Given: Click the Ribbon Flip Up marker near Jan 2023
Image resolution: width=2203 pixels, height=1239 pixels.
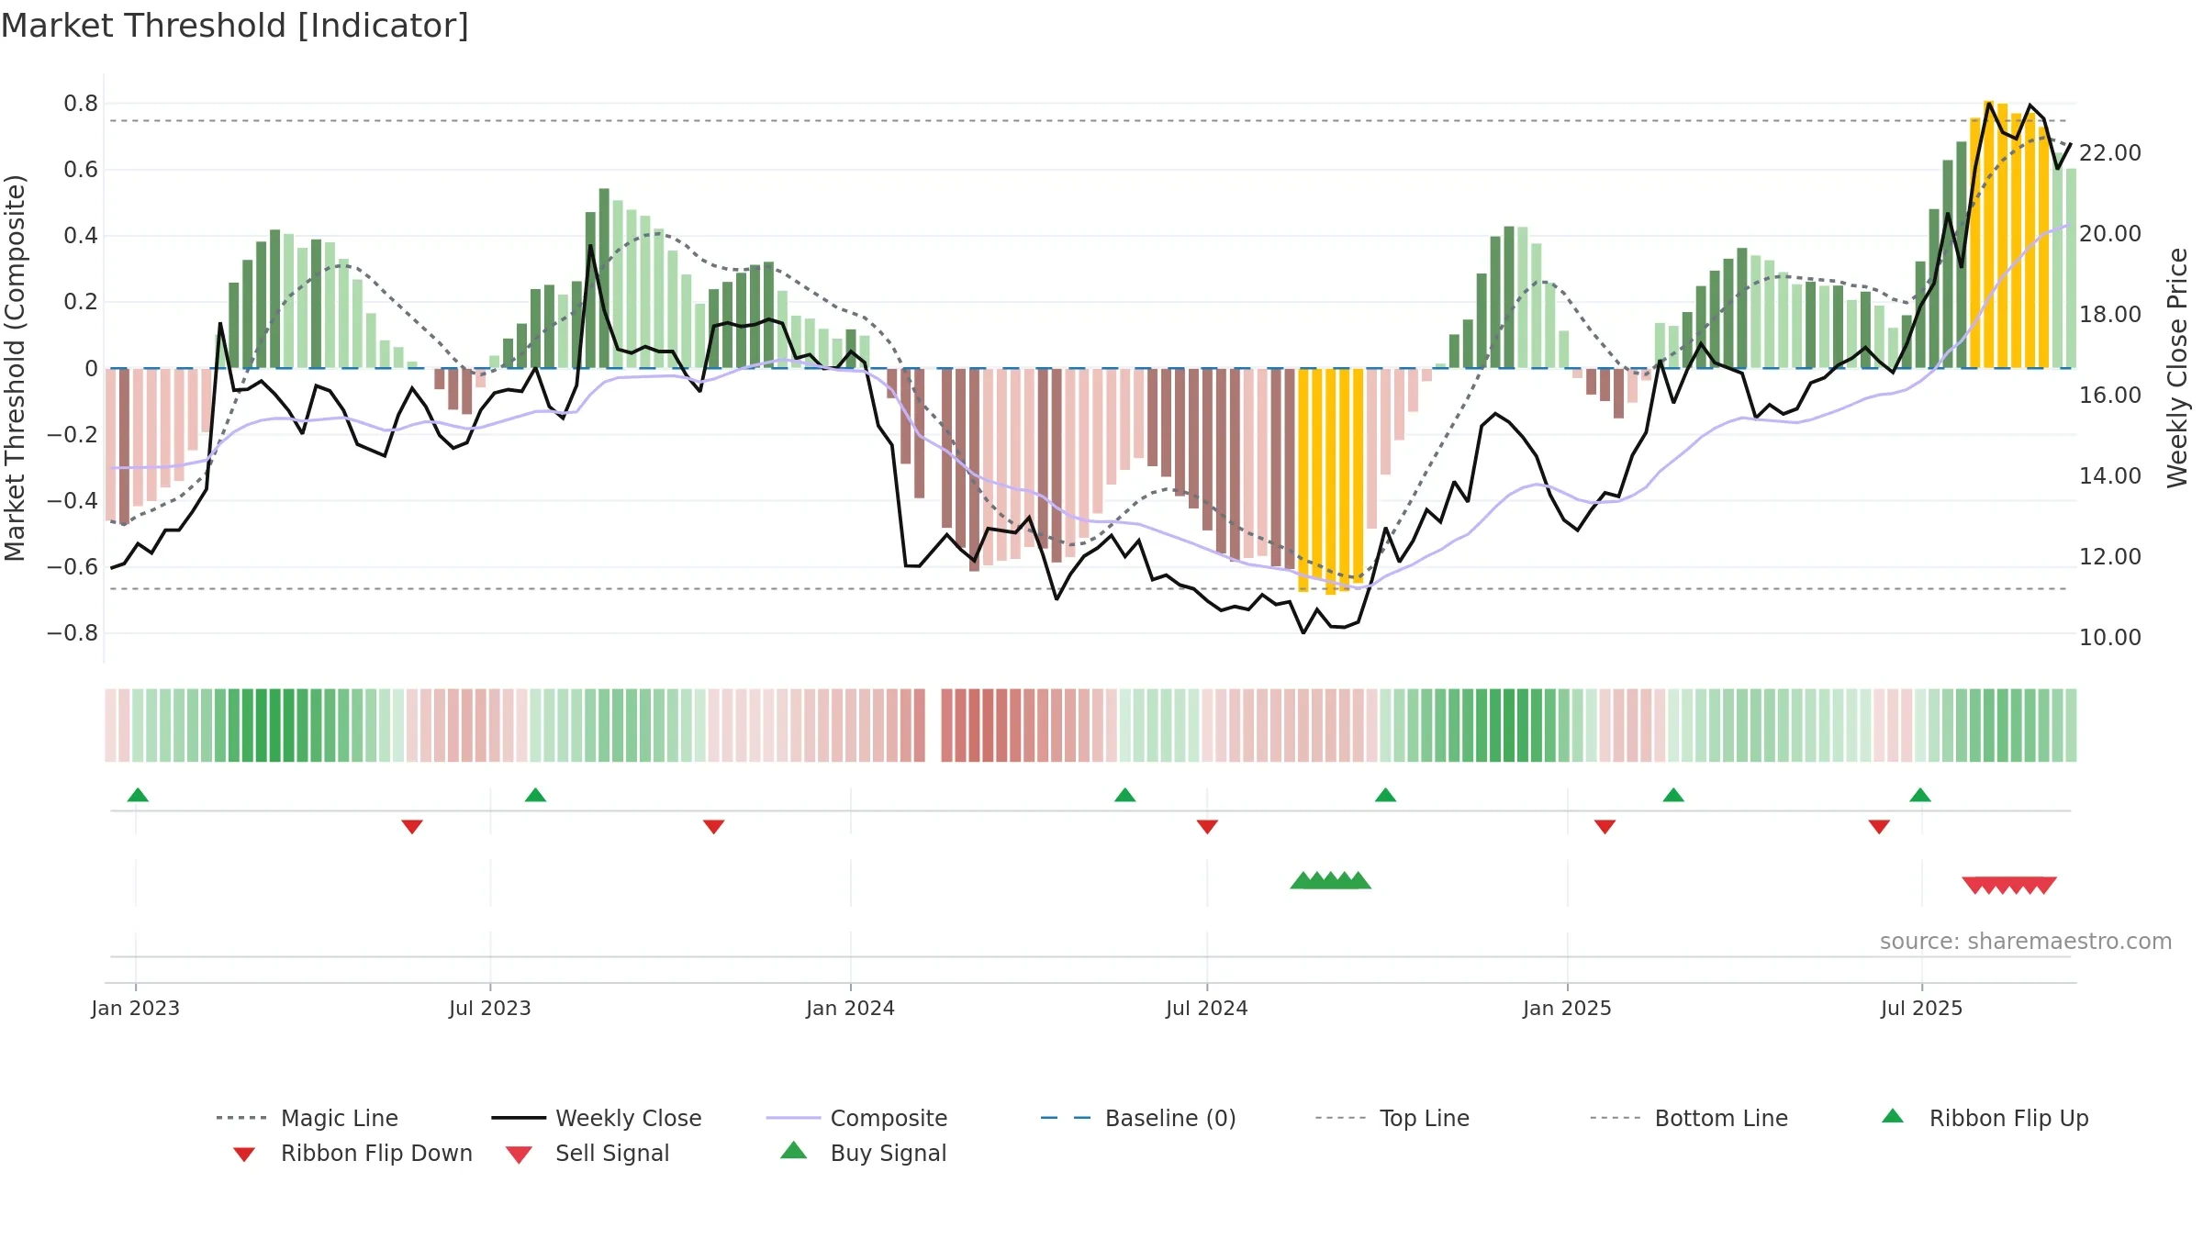Looking at the screenshot, I should [x=138, y=795].
